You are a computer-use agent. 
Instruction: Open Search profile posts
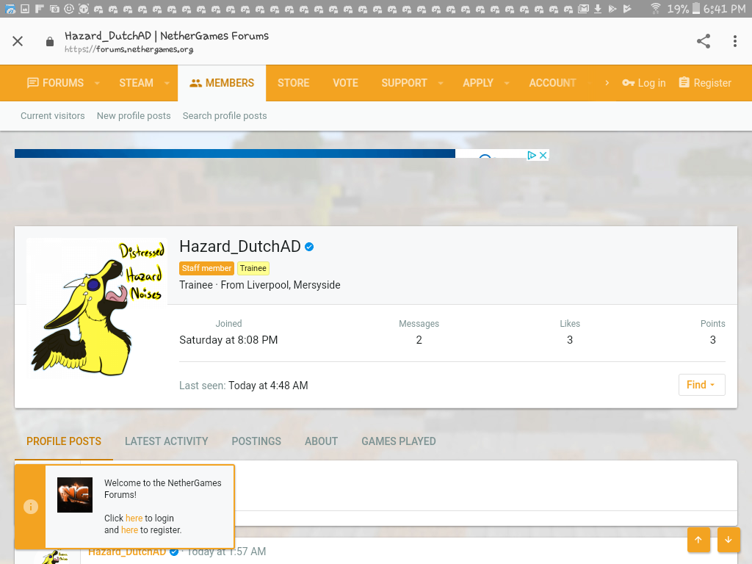click(x=225, y=115)
